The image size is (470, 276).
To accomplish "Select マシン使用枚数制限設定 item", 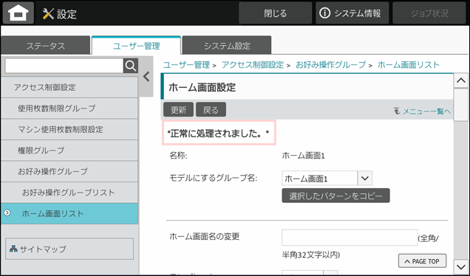I will [69, 129].
